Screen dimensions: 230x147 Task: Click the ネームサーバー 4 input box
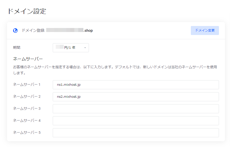pyautogui.click(x=136, y=120)
